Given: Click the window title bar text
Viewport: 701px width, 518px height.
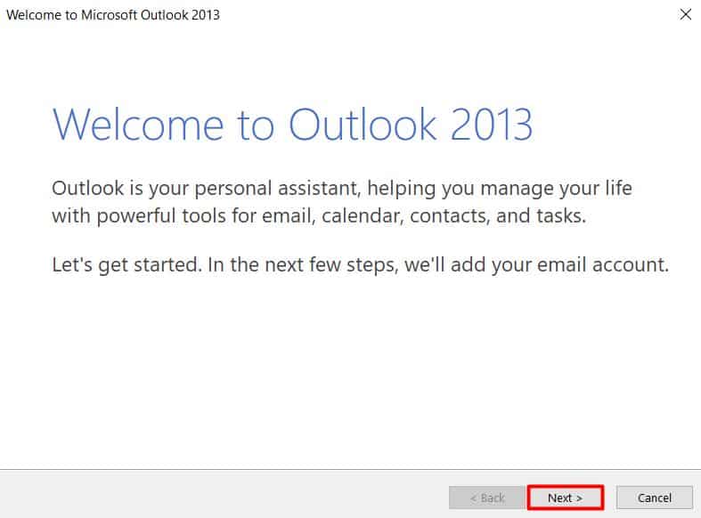Looking at the screenshot, I should point(113,14).
